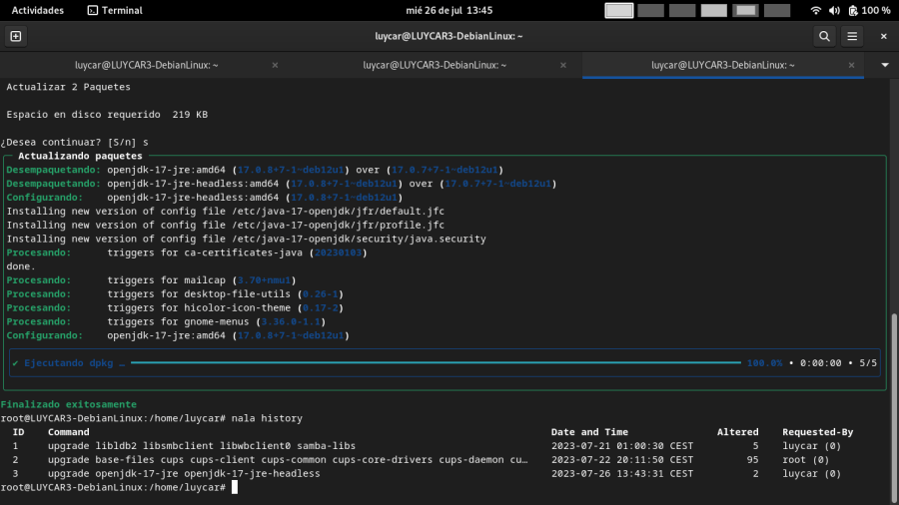
Task: Close the second terminal tab
Action: point(563,65)
